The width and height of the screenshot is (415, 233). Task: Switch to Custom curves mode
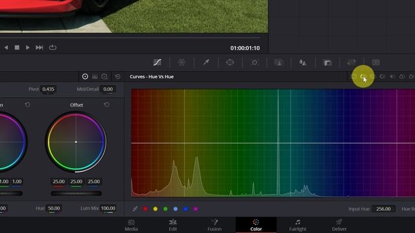353,76
